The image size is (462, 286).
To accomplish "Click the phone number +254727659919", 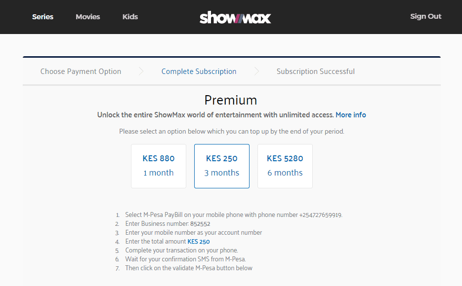I will [321, 215].
